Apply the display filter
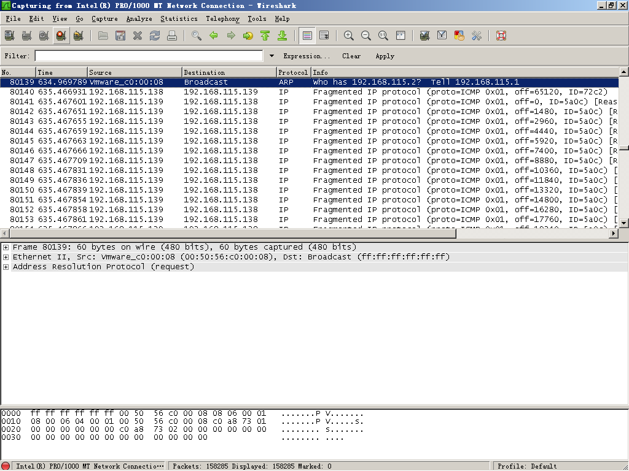Viewport: 629px width, 471px height. [x=385, y=56]
